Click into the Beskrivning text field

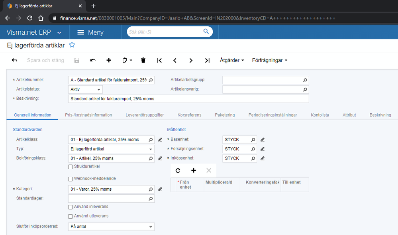(x=188, y=99)
